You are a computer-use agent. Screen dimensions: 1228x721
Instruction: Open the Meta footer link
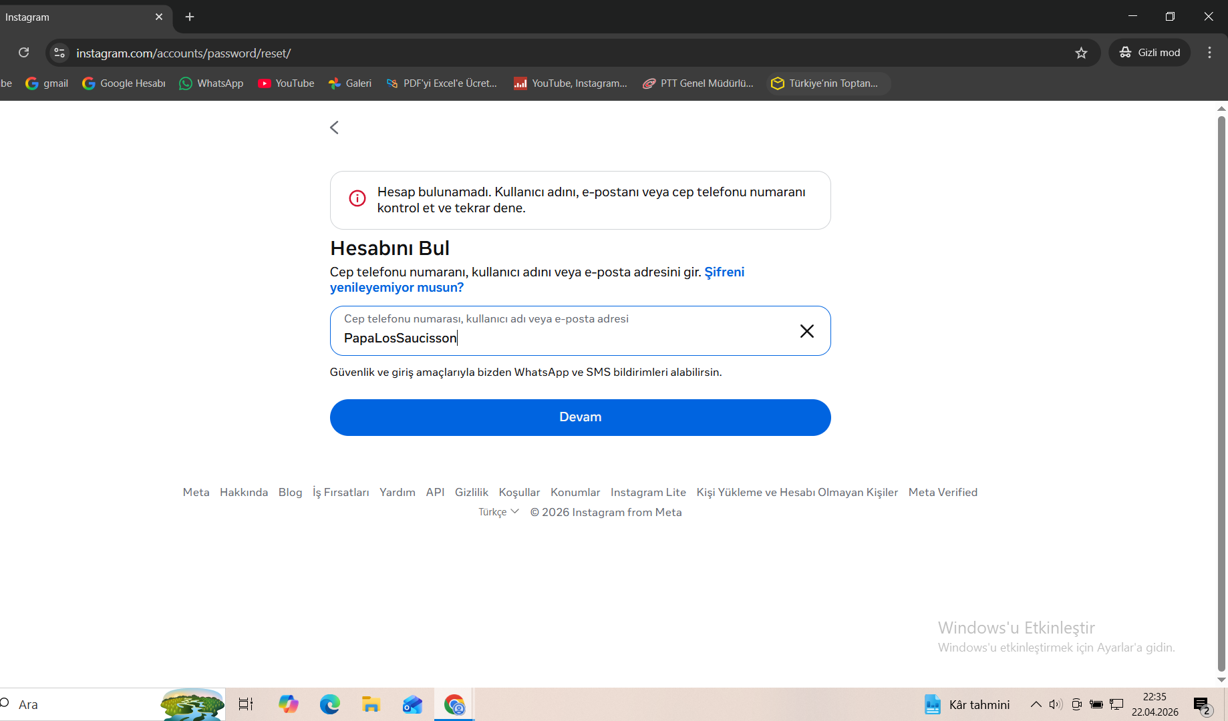tap(196, 492)
